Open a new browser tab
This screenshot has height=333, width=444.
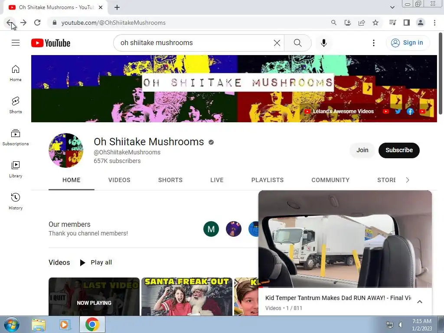pos(117,7)
